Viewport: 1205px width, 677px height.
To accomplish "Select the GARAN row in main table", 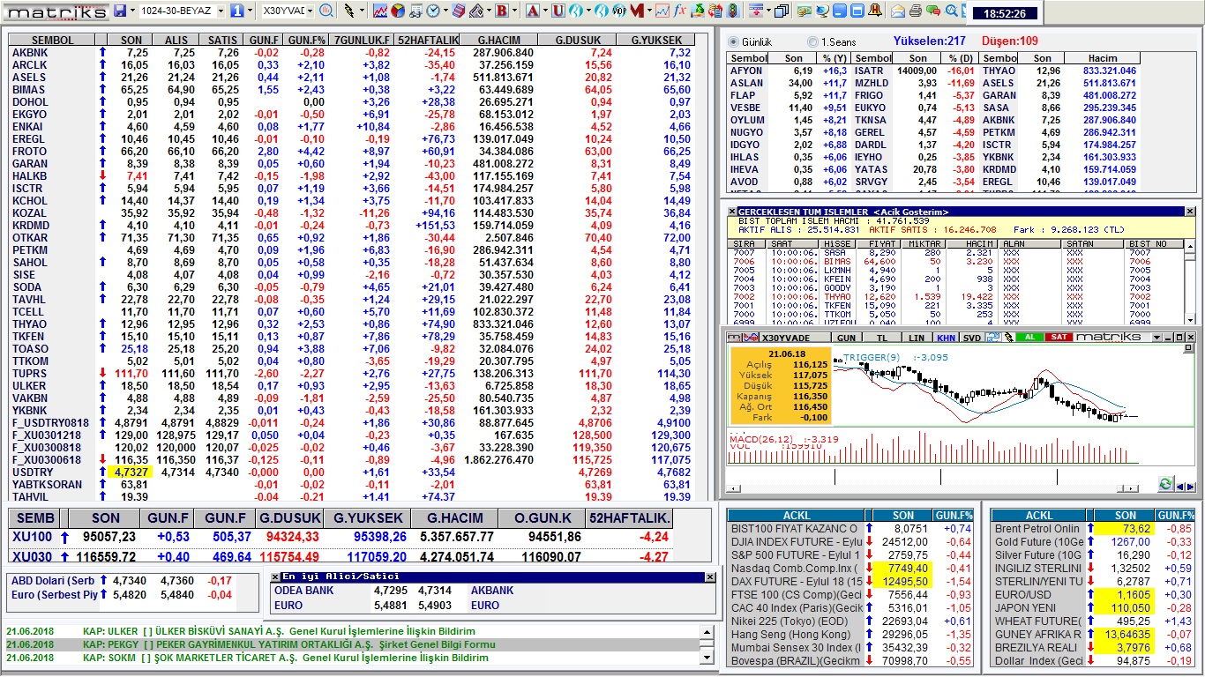I will tap(353, 164).
